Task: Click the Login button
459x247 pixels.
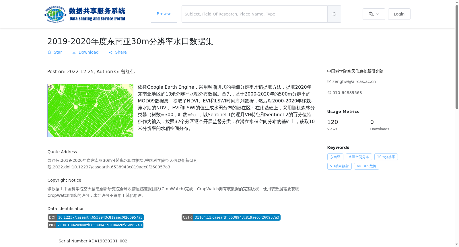Action: pos(399,14)
